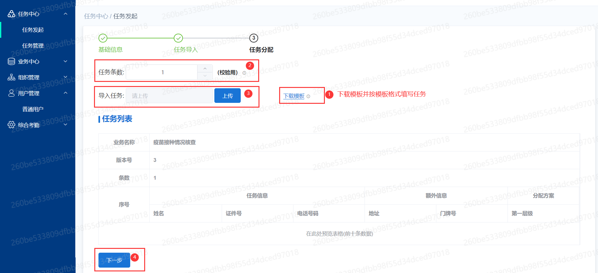Click the 下一步 button
Image resolution: width=598 pixels, height=273 pixels.
(114, 260)
